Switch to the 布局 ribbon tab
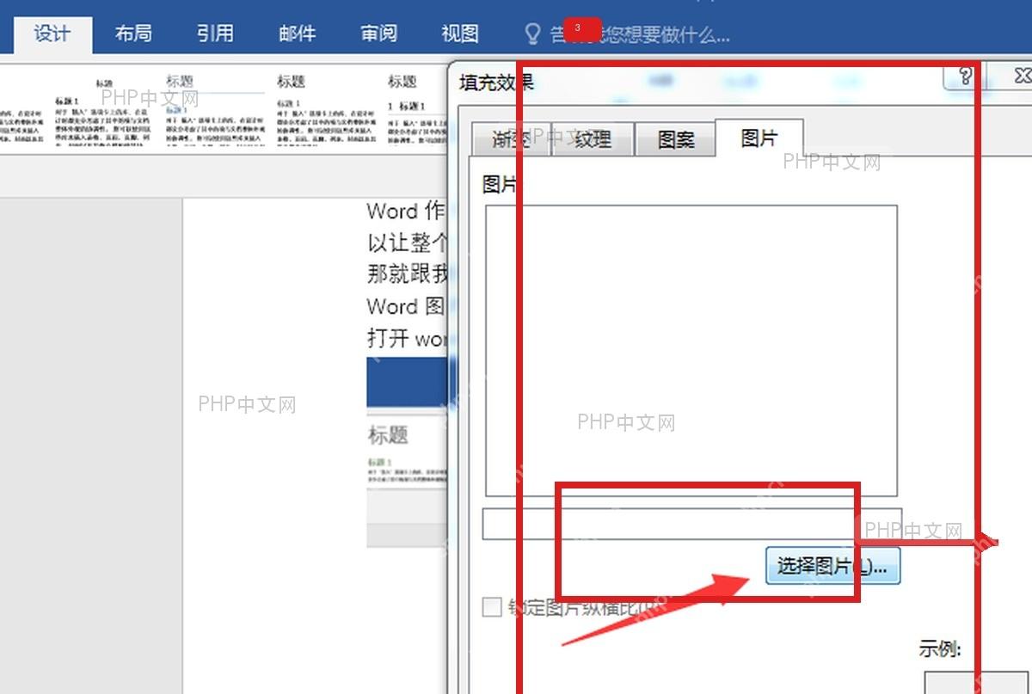1032x694 pixels. (133, 34)
